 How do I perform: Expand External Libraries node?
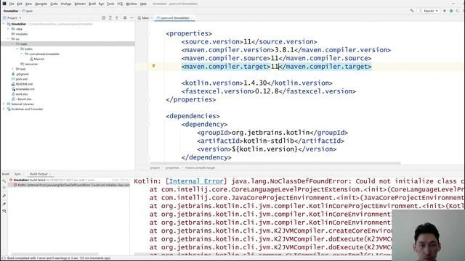[x=4, y=104]
